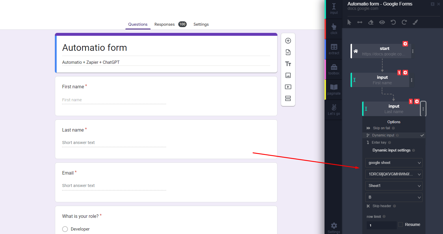Click the undo arrow icon
Screen dimensions: 443x234
tap(393, 22)
